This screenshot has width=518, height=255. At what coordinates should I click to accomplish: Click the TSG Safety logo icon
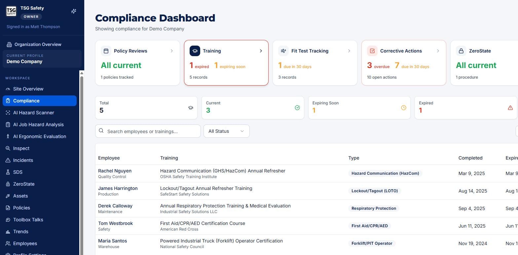11,11
